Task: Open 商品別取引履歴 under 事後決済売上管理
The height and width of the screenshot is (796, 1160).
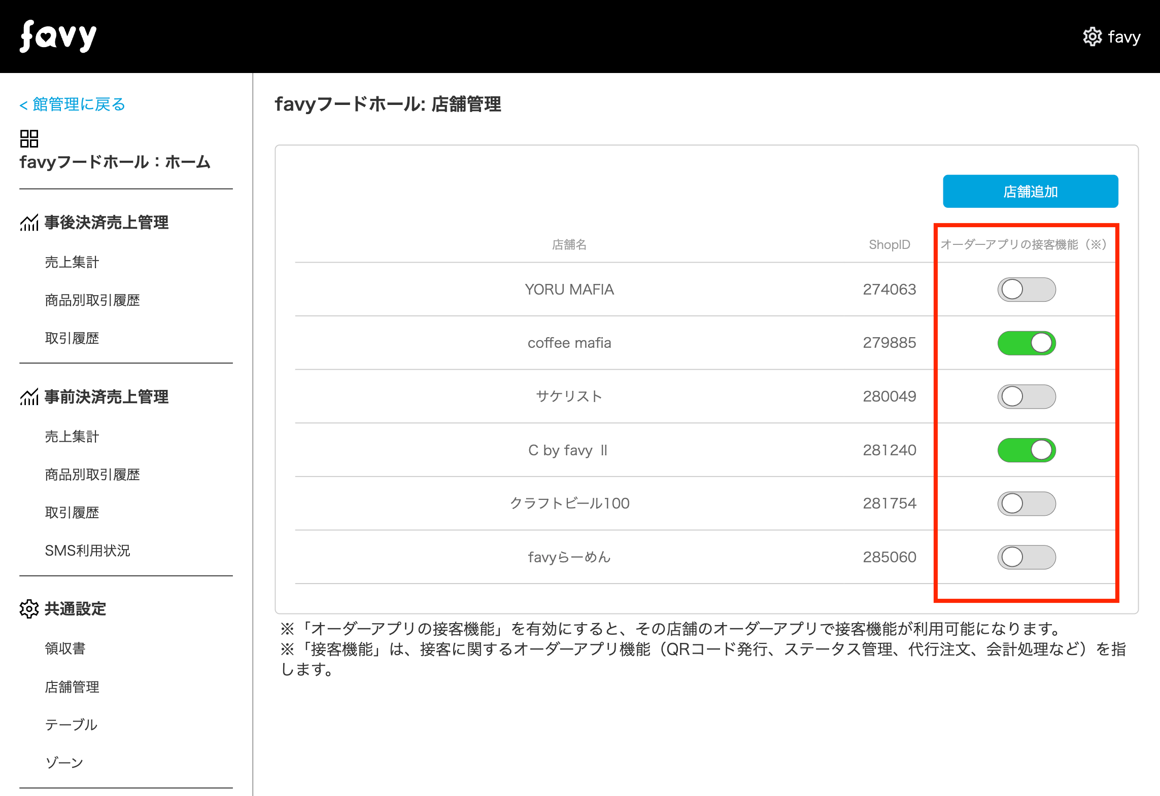Action: pyautogui.click(x=92, y=300)
